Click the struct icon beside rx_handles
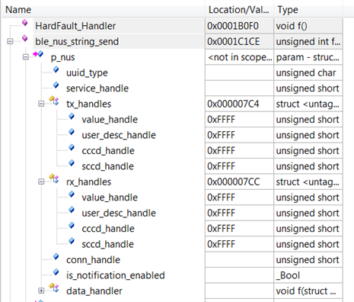 [x=54, y=178]
